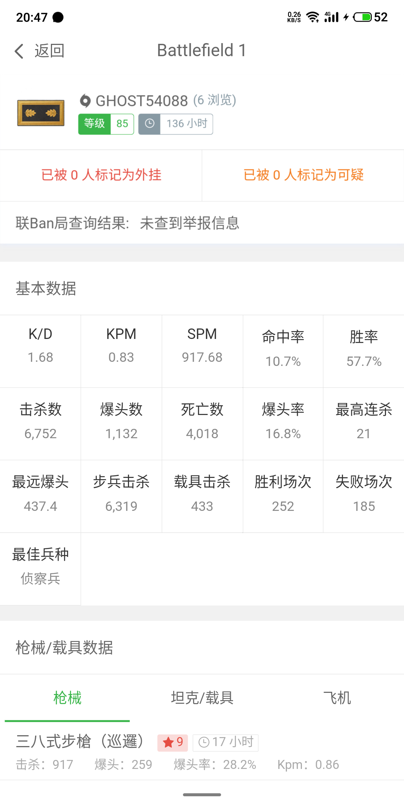
Task: Tap the battery indicator in status bar
Action: [362, 17]
